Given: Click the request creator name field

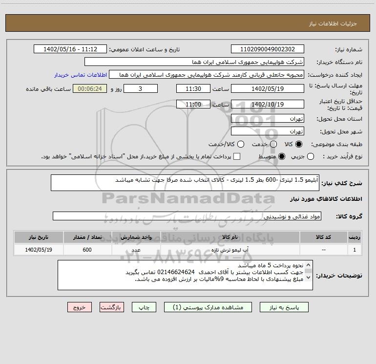Looking at the screenshot, I should tap(207, 75).
